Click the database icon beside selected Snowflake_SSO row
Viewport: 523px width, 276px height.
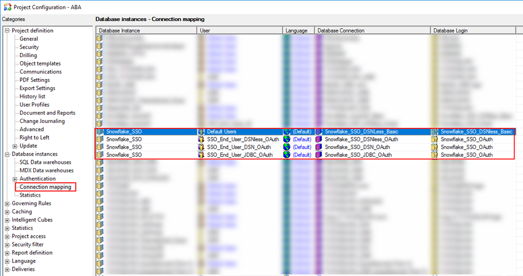pyautogui.click(x=99, y=131)
